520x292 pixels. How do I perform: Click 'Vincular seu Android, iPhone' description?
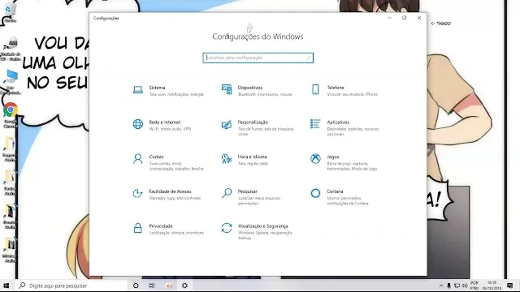(352, 94)
